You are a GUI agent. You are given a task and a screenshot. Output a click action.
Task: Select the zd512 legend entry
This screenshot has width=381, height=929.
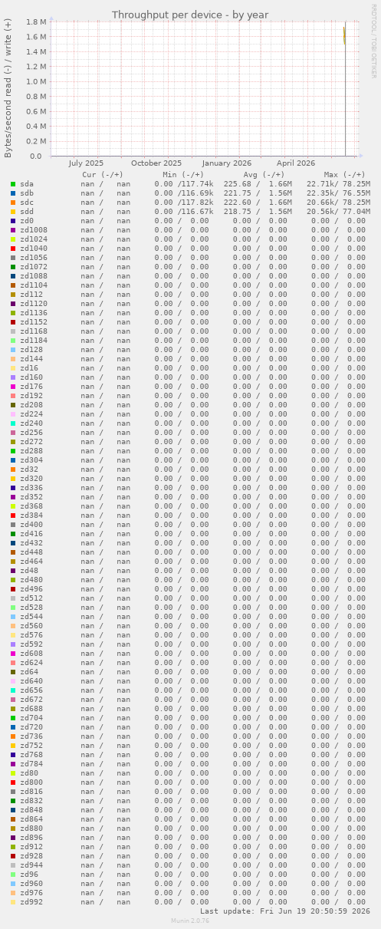tap(31, 598)
